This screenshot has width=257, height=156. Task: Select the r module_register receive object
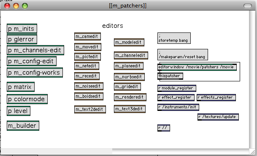(x=176, y=88)
